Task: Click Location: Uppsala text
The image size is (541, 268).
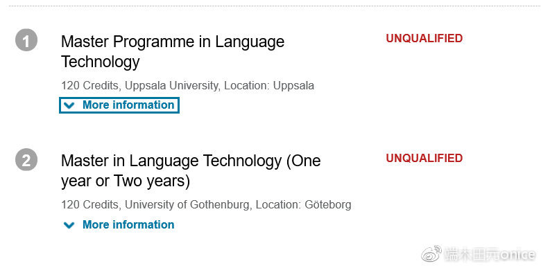Action: coord(269,85)
